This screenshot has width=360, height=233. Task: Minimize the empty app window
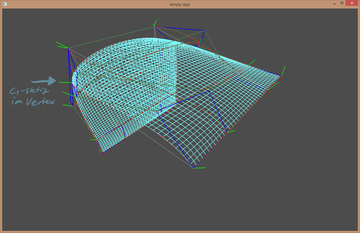(x=334, y=4)
